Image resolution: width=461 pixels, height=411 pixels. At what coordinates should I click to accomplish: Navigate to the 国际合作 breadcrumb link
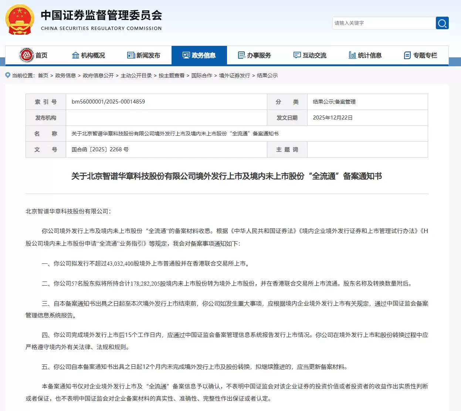coord(202,75)
